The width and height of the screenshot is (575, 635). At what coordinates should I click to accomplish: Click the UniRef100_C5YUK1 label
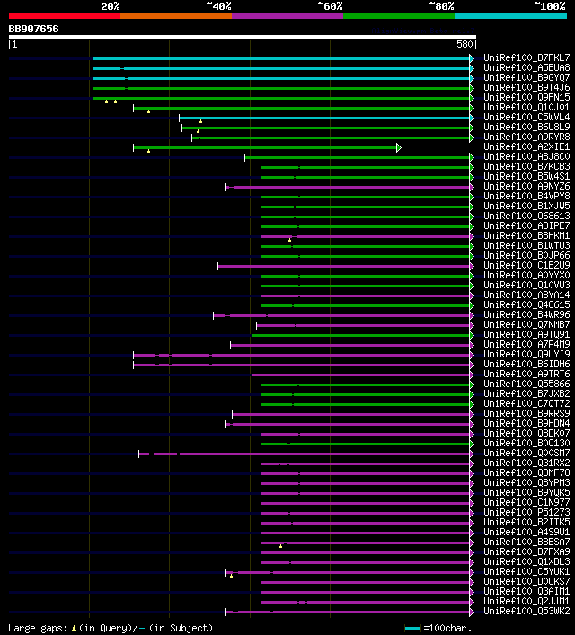pos(526,572)
